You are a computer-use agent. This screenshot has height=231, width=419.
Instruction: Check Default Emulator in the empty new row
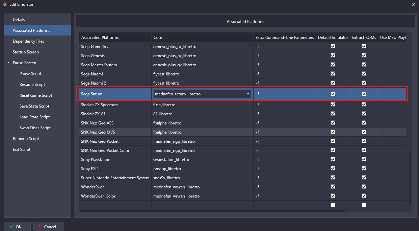pyautogui.click(x=333, y=205)
